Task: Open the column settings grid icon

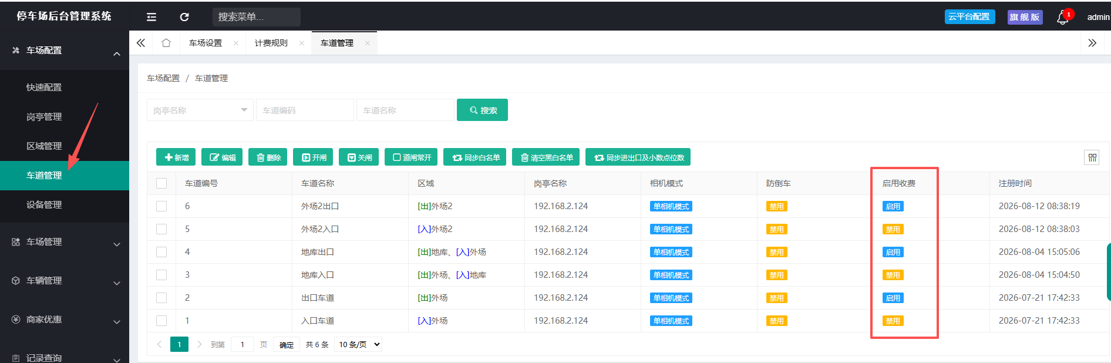Action: pos(1092,157)
